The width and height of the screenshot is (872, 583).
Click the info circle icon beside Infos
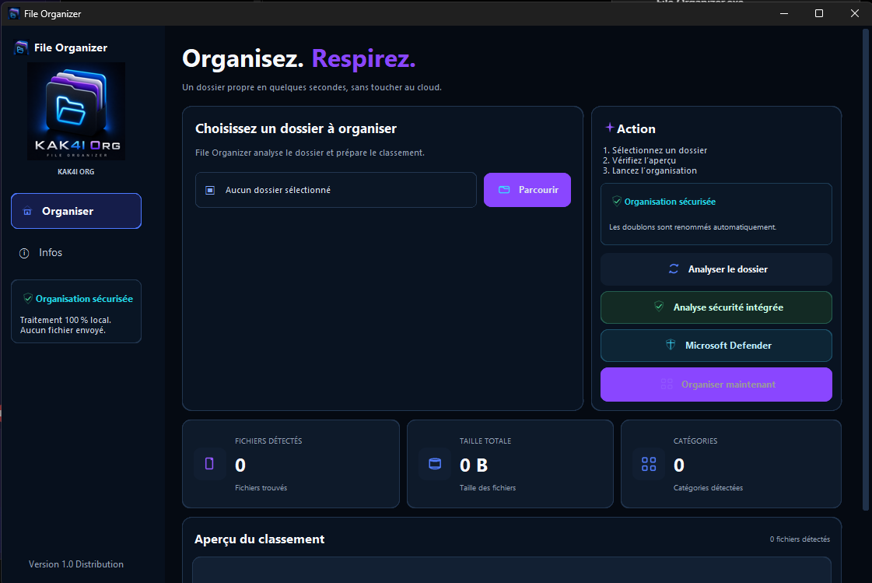click(24, 253)
